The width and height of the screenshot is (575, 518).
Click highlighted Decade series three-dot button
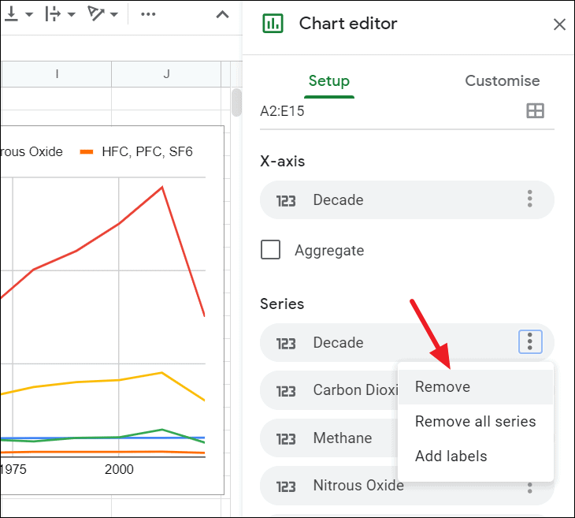point(530,341)
